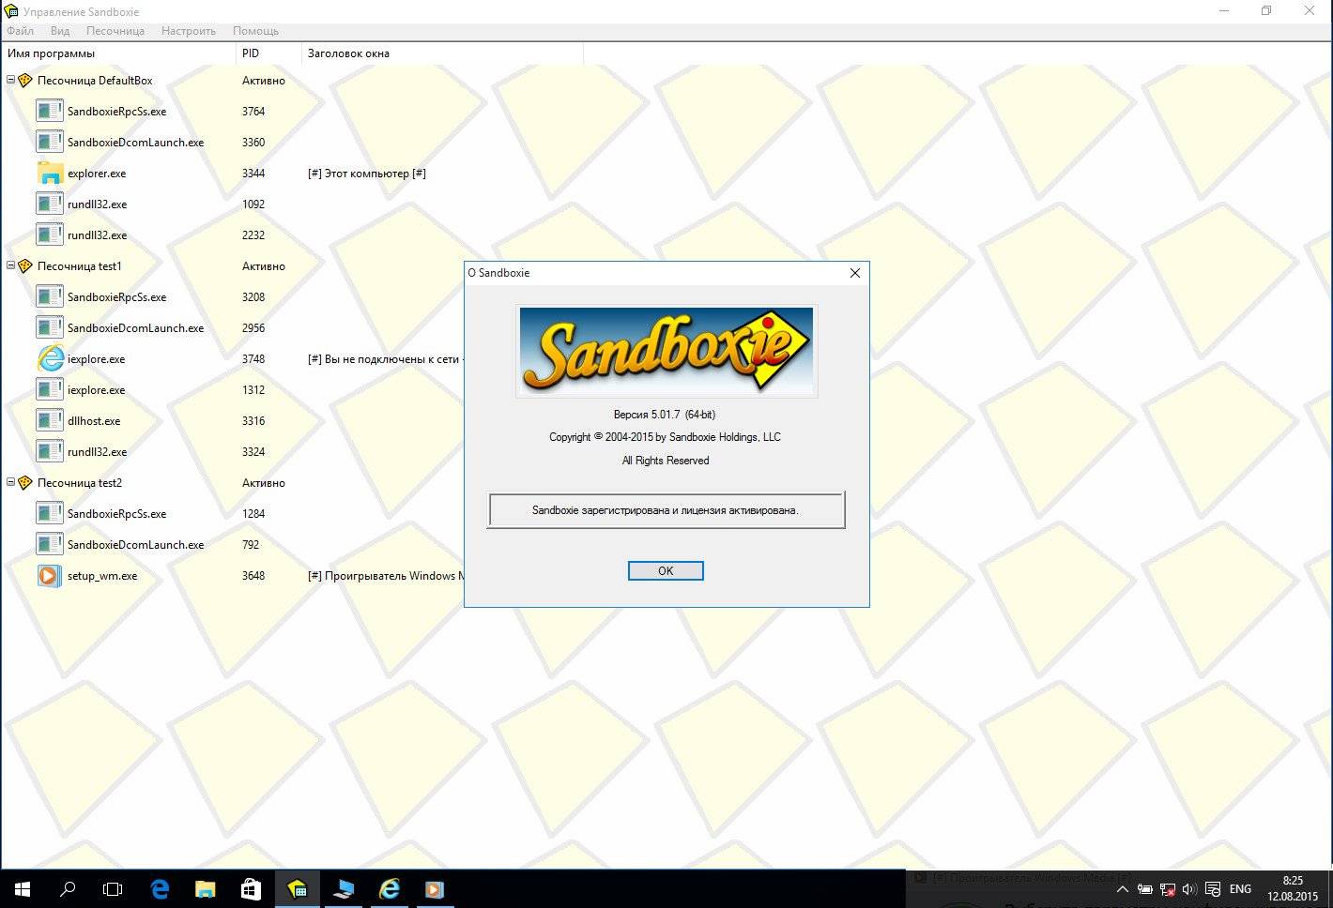Screen dimensions: 1333x908
Task: Switch to Windows Media Player taskbar button
Action: point(434,888)
